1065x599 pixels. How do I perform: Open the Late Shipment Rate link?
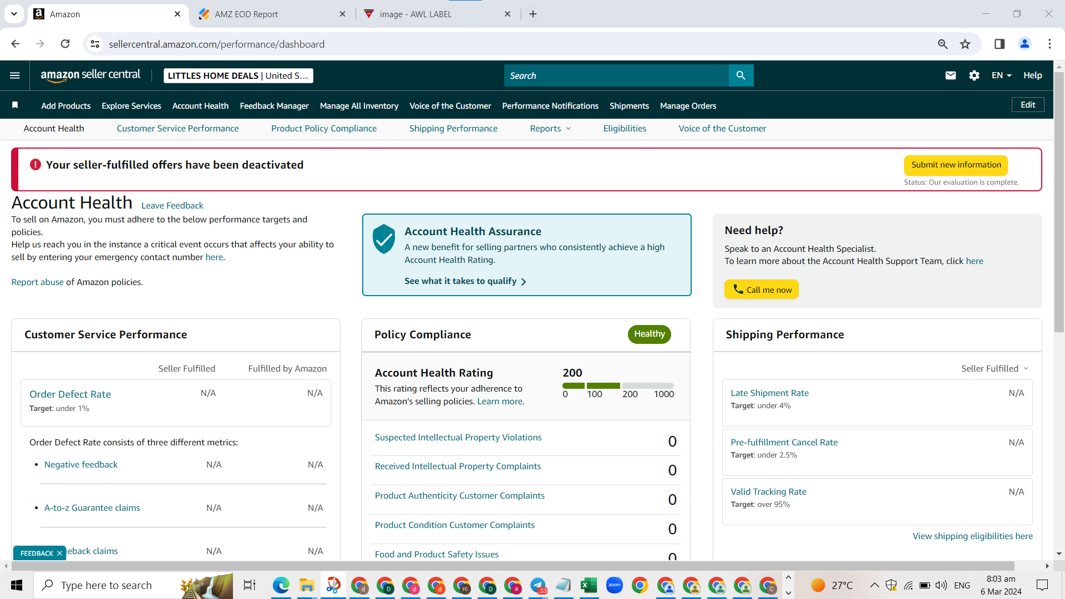tap(769, 393)
